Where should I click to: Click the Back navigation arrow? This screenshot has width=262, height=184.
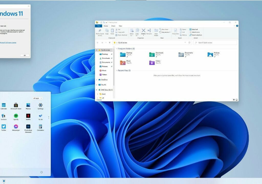tap(97, 43)
